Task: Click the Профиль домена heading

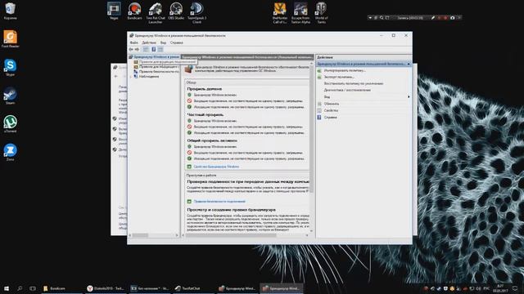Action: point(204,89)
